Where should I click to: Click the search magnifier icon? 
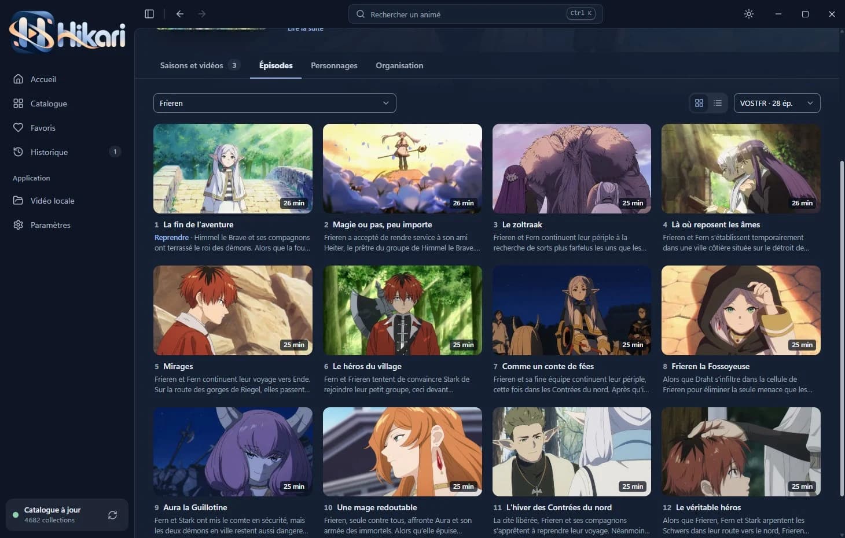[x=361, y=14]
